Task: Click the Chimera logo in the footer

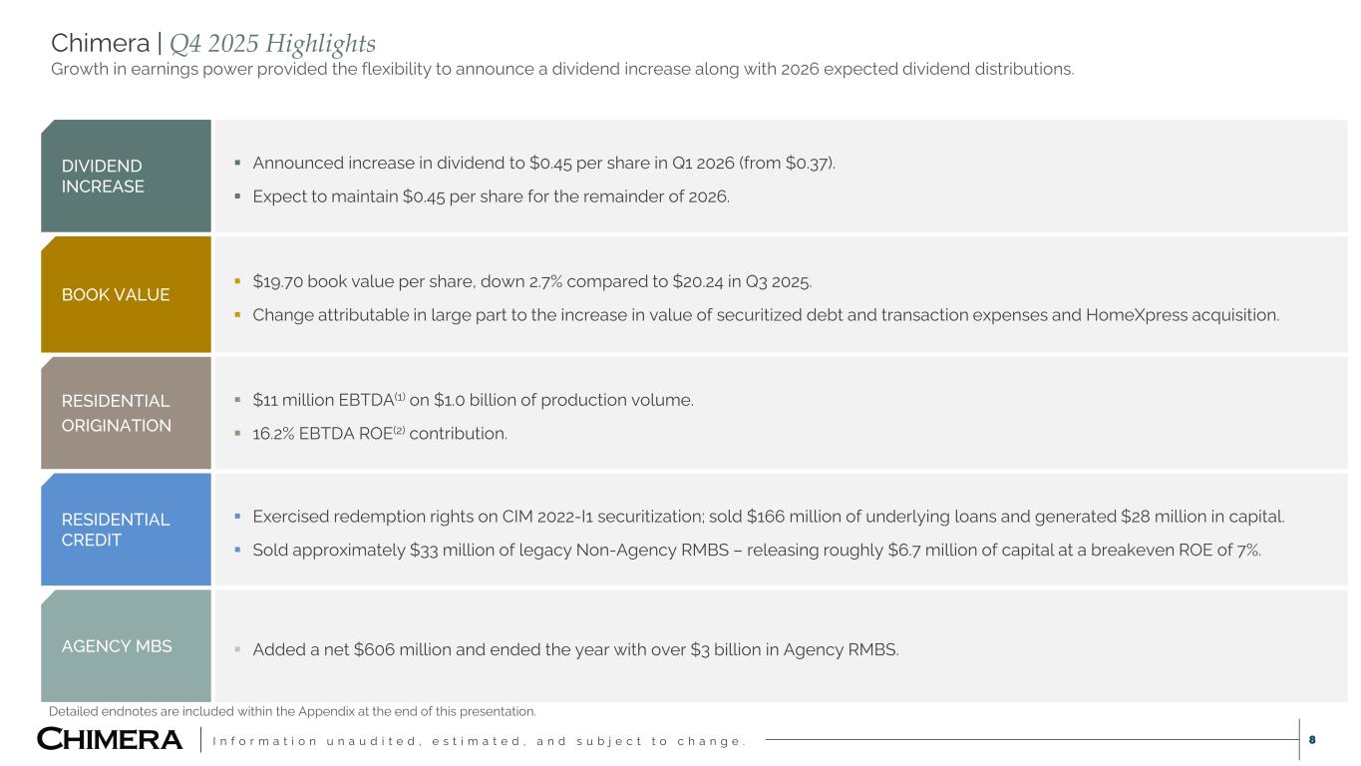Action: (110, 739)
